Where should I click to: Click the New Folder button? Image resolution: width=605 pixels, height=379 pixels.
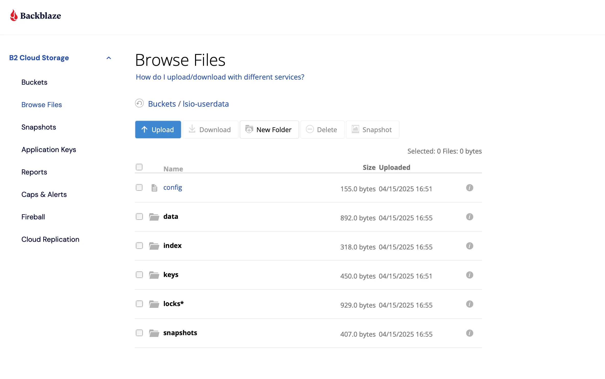click(x=269, y=130)
